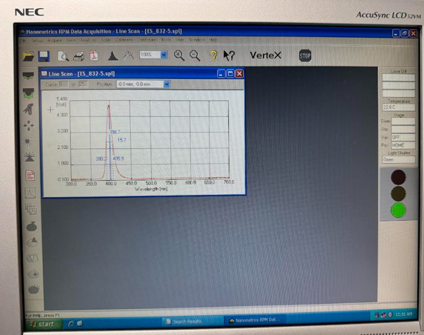
Task: Open print preview in the toolbar
Action: coord(63,56)
